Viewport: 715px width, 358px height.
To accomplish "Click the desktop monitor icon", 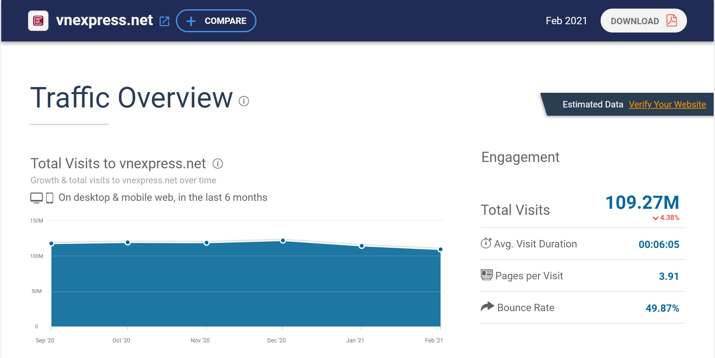I will coord(37,198).
